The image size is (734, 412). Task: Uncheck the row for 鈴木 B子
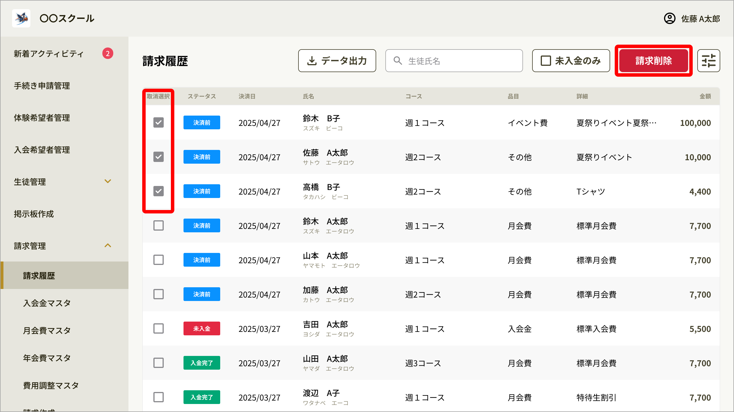pos(159,122)
